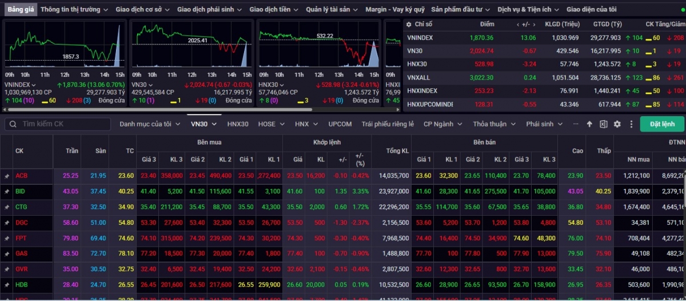Pin the BID stock row

point(7,191)
